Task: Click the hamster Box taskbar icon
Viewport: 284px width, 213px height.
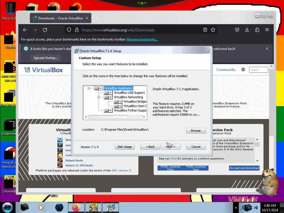Action: [x=93, y=207]
